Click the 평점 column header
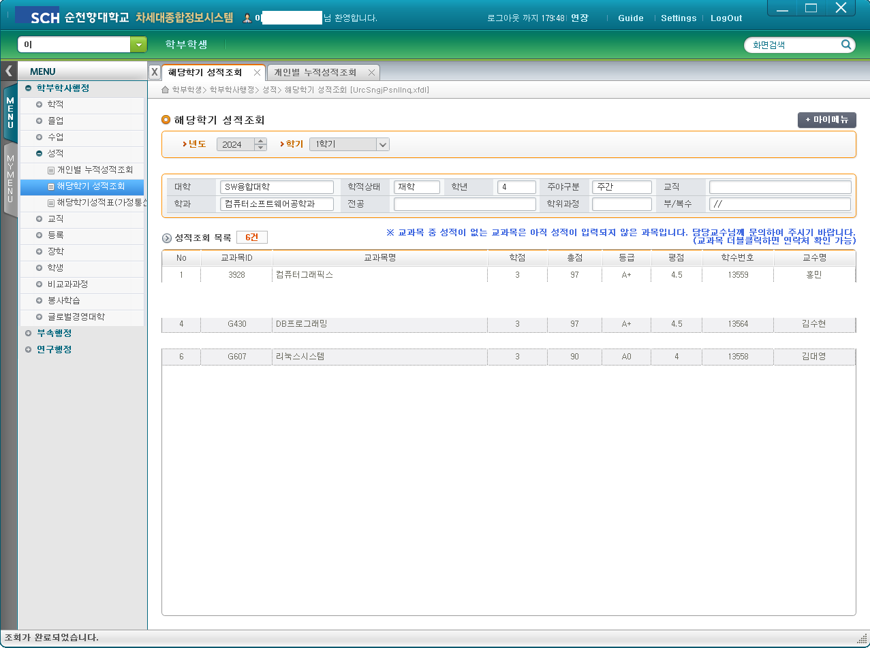Viewport: 870px width, 648px height. [677, 258]
